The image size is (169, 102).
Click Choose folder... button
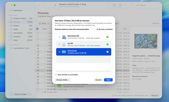click(x=62, y=80)
